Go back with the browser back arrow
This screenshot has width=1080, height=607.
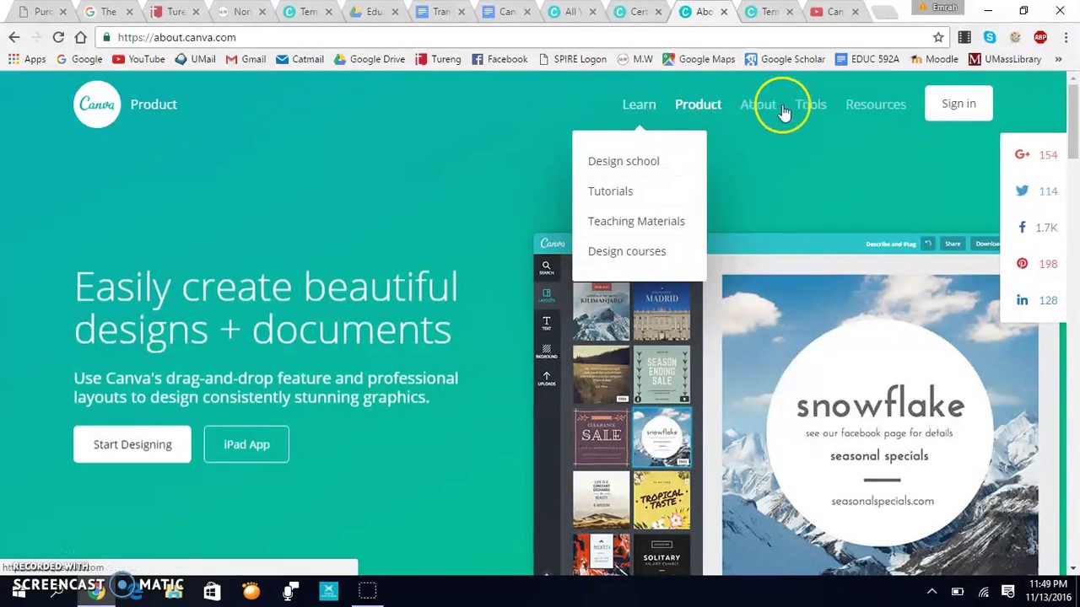click(14, 37)
